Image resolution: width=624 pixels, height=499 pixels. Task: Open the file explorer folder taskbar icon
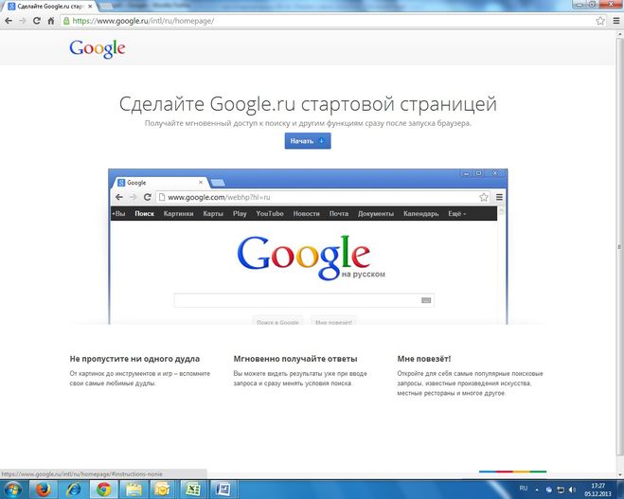134,490
